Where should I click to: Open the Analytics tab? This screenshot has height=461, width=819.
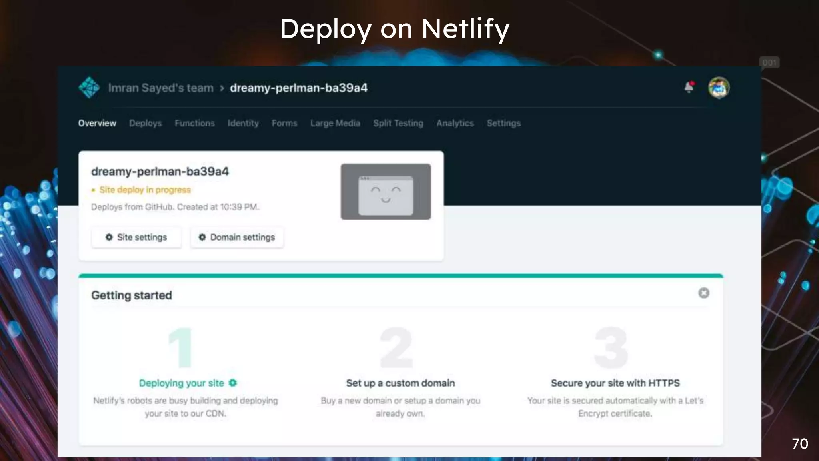[455, 123]
